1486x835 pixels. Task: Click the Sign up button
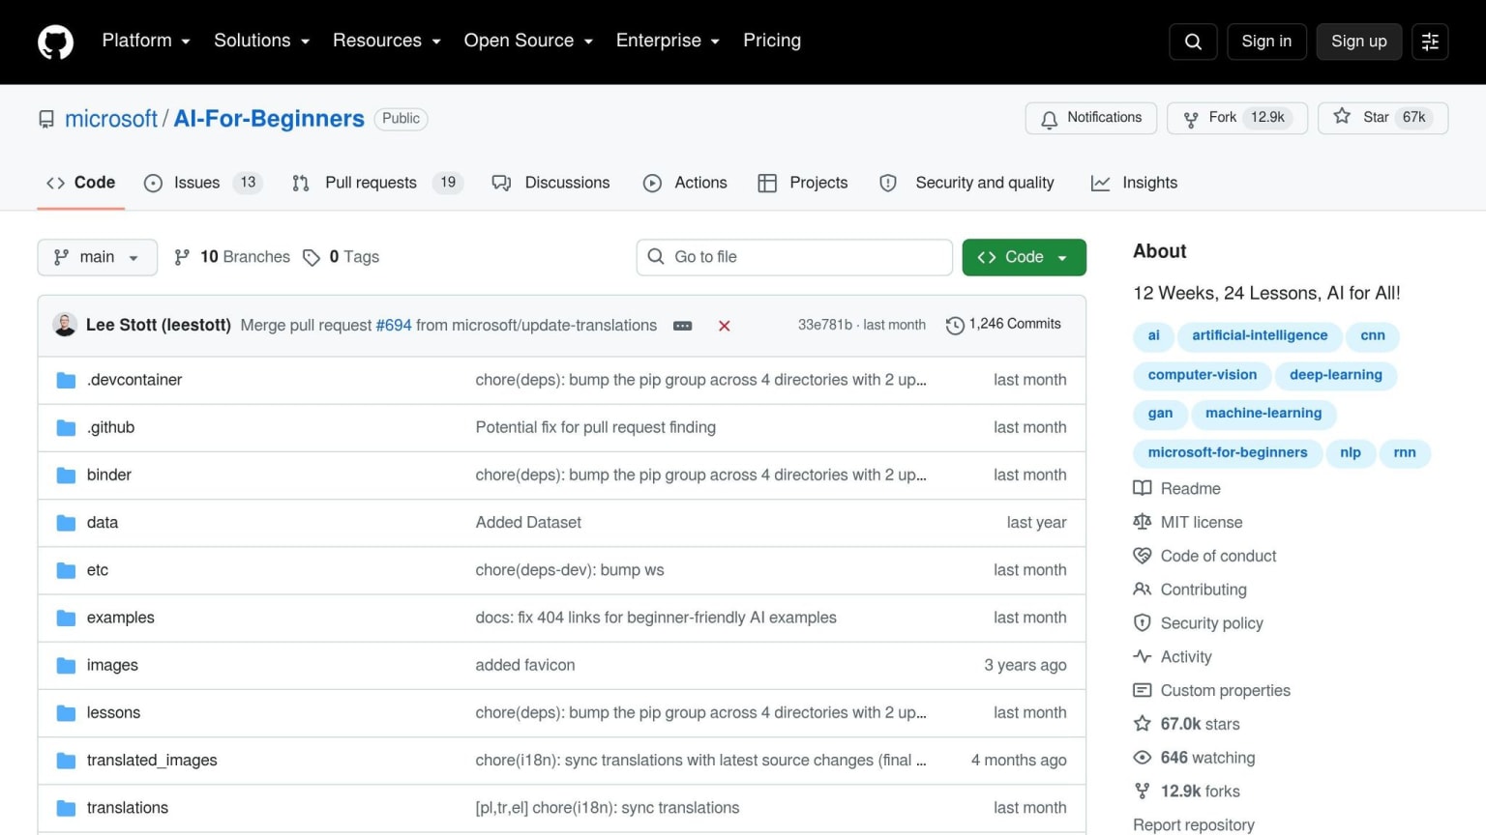point(1358,42)
